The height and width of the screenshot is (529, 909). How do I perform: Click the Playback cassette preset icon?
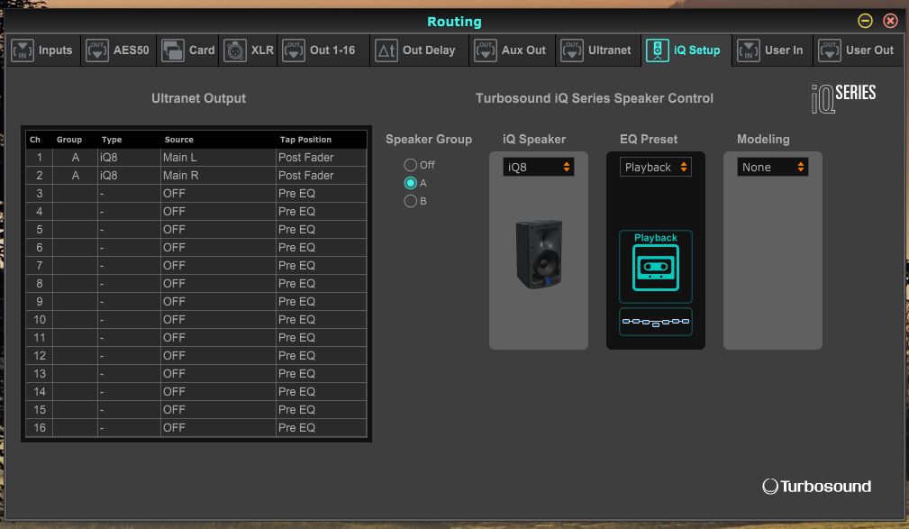click(656, 267)
